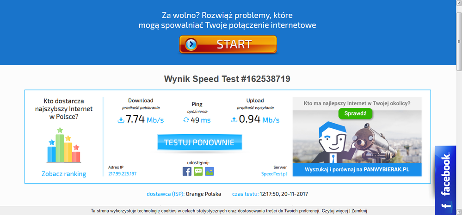The height and width of the screenshot is (215, 462).
Task: Click the orange START button
Action: (x=228, y=44)
